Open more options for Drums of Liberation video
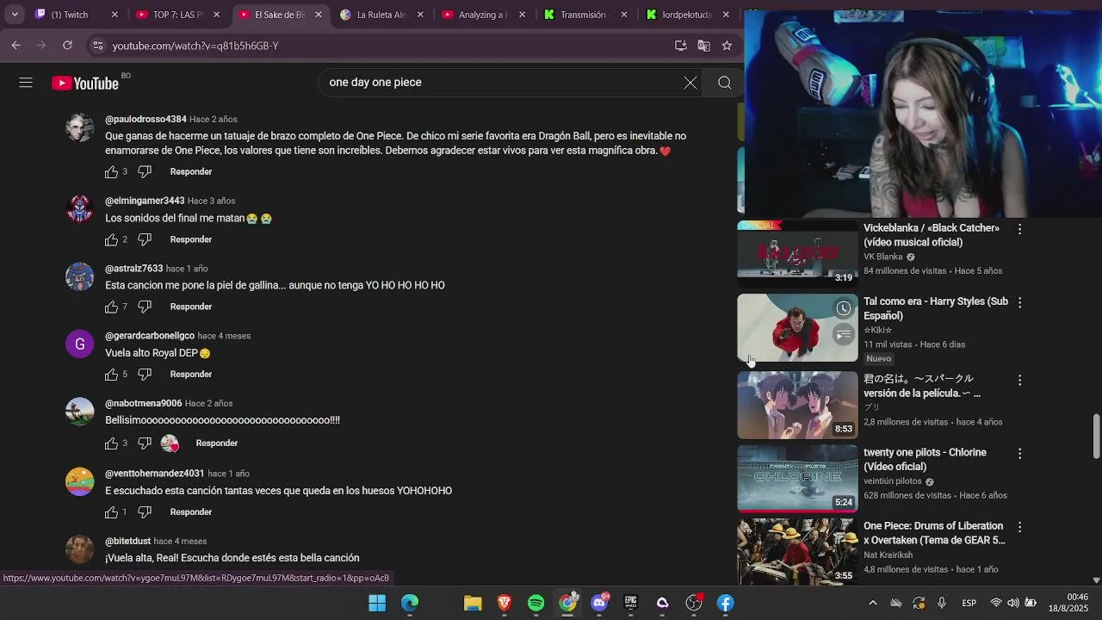 click(1019, 527)
